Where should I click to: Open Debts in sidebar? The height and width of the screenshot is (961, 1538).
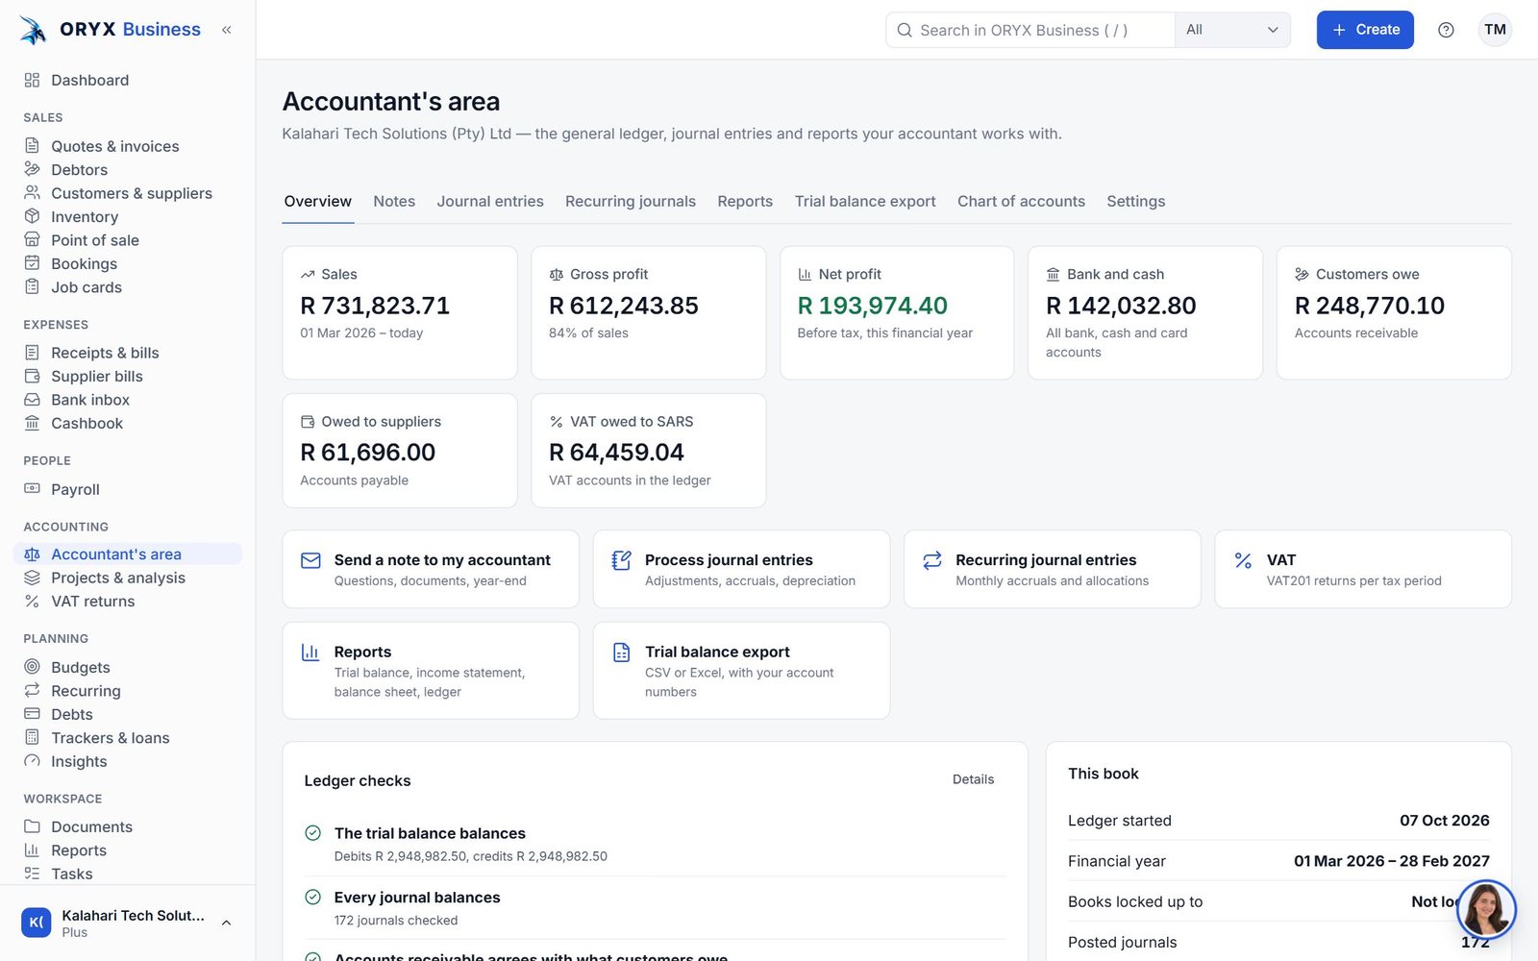coord(128,714)
